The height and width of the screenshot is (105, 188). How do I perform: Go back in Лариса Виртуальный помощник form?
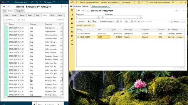pos(4,7)
